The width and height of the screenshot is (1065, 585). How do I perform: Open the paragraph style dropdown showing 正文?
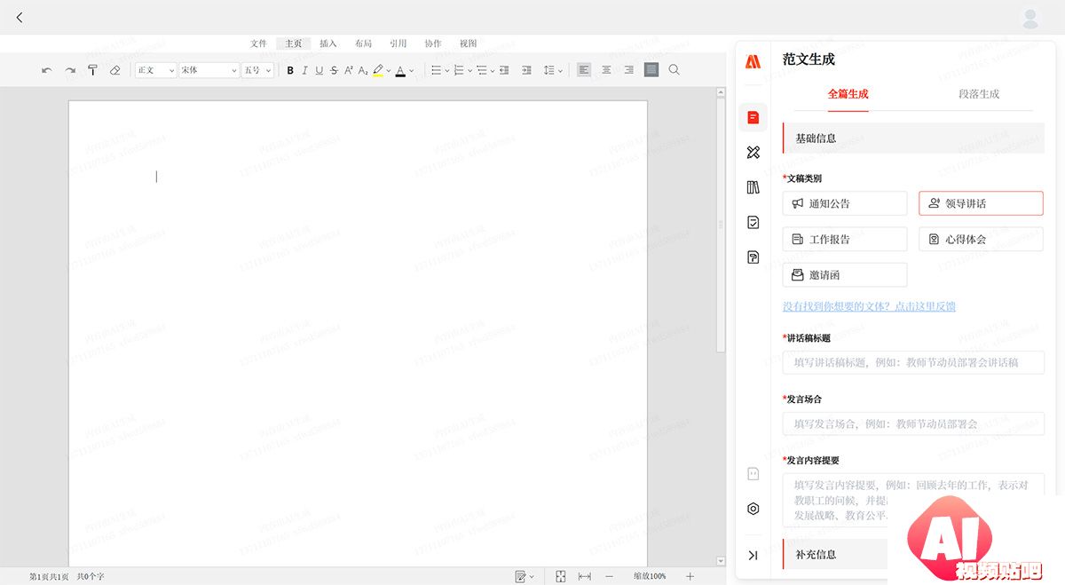[x=156, y=70]
